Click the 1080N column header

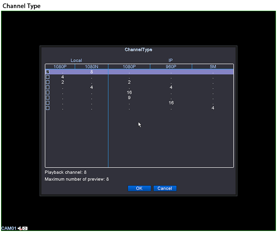click(x=91, y=67)
